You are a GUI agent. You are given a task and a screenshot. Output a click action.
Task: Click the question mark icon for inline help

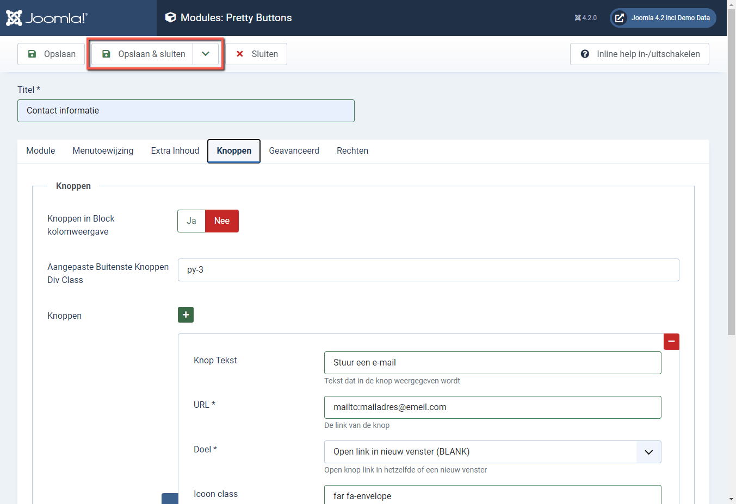(585, 54)
